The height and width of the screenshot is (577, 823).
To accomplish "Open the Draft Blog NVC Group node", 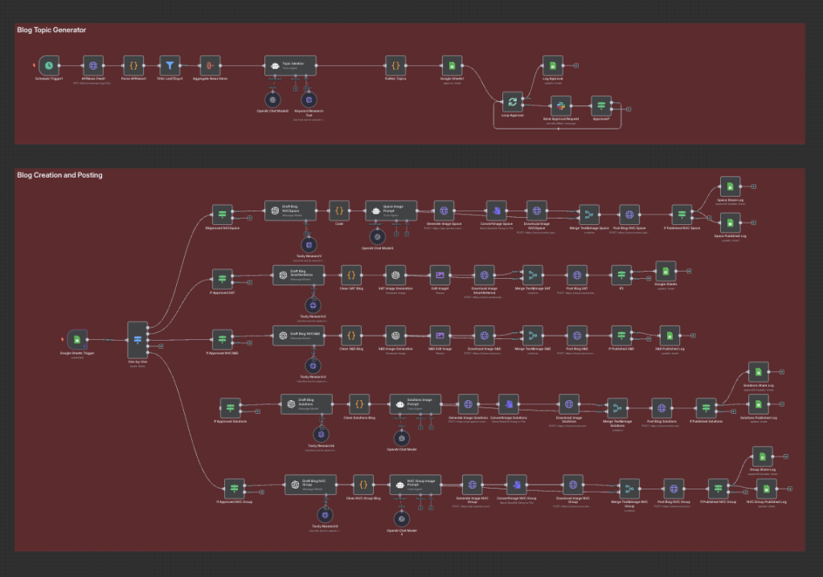I will click(311, 485).
